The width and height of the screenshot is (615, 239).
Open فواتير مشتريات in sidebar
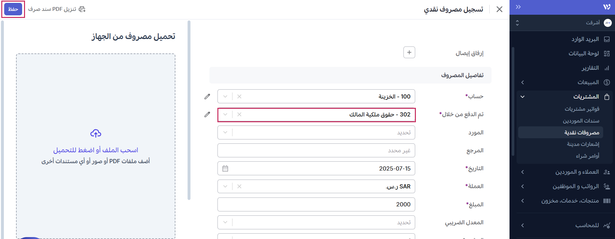click(x=582, y=109)
